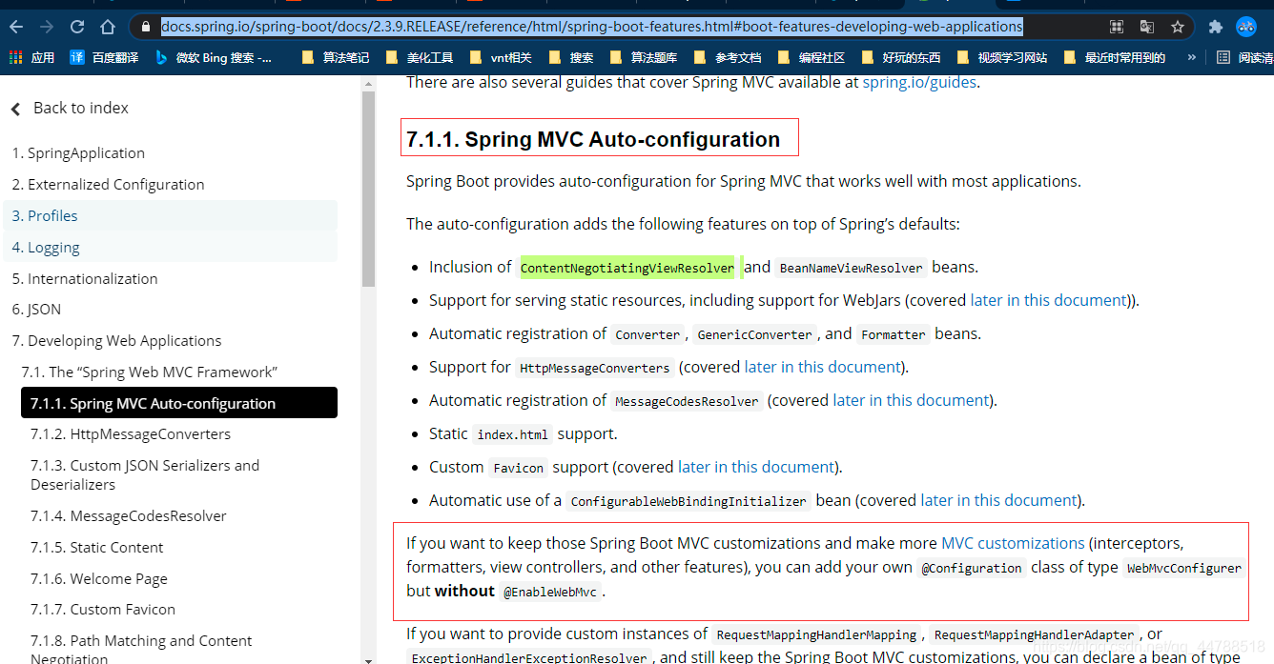Viewport: 1274px width, 664px height.
Task: Click the GenericConverter code text
Action: tap(754, 334)
